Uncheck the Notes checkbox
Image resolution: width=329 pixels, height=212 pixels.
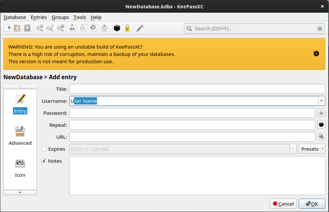[44, 161]
